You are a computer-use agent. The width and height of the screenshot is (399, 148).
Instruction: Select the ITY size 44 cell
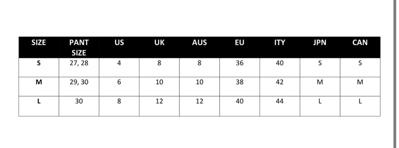(280, 101)
